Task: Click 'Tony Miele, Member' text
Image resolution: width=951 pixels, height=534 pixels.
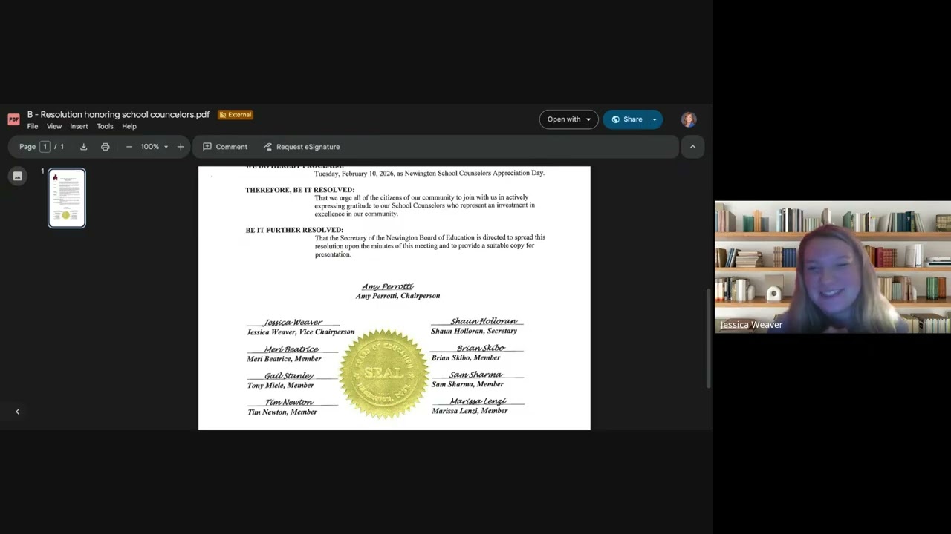Action: tap(281, 386)
